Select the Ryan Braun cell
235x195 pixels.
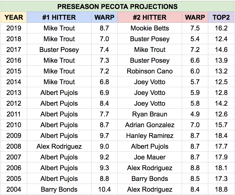[150, 114]
